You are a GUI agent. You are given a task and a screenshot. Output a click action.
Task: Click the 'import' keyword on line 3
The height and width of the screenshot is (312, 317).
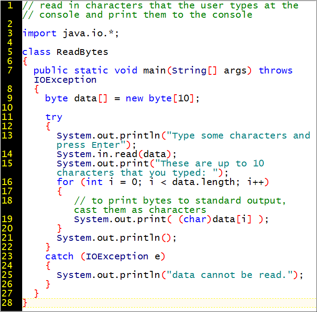coord(39,34)
